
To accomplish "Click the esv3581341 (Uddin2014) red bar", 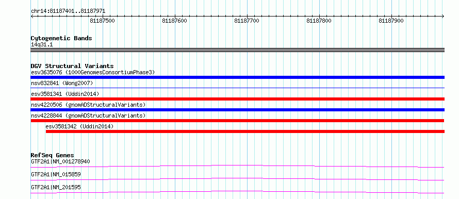I will click(x=237, y=99).
